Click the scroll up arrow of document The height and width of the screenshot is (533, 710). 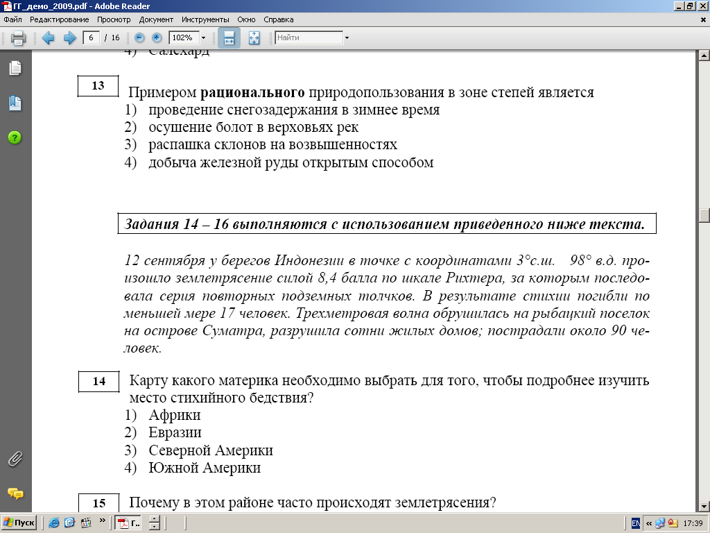(704, 56)
